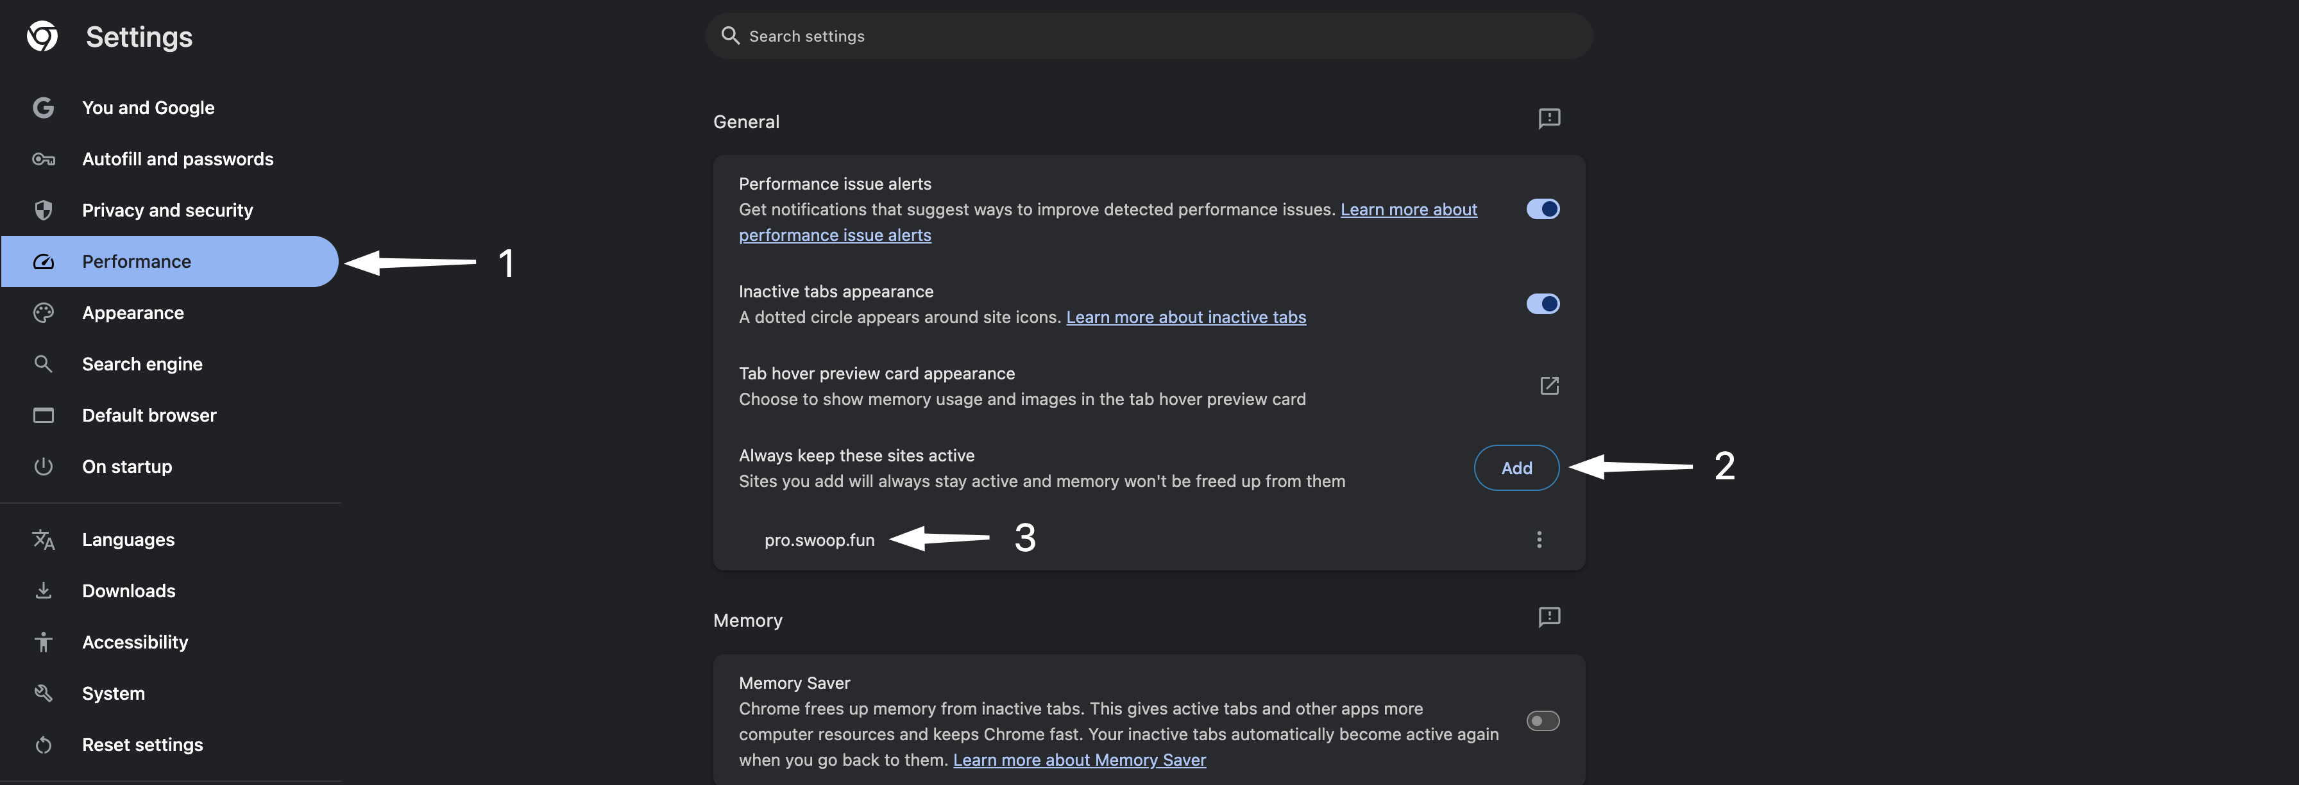Open more actions menu for pro.swoop.fun
The height and width of the screenshot is (785, 2299).
pyautogui.click(x=1539, y=540)
